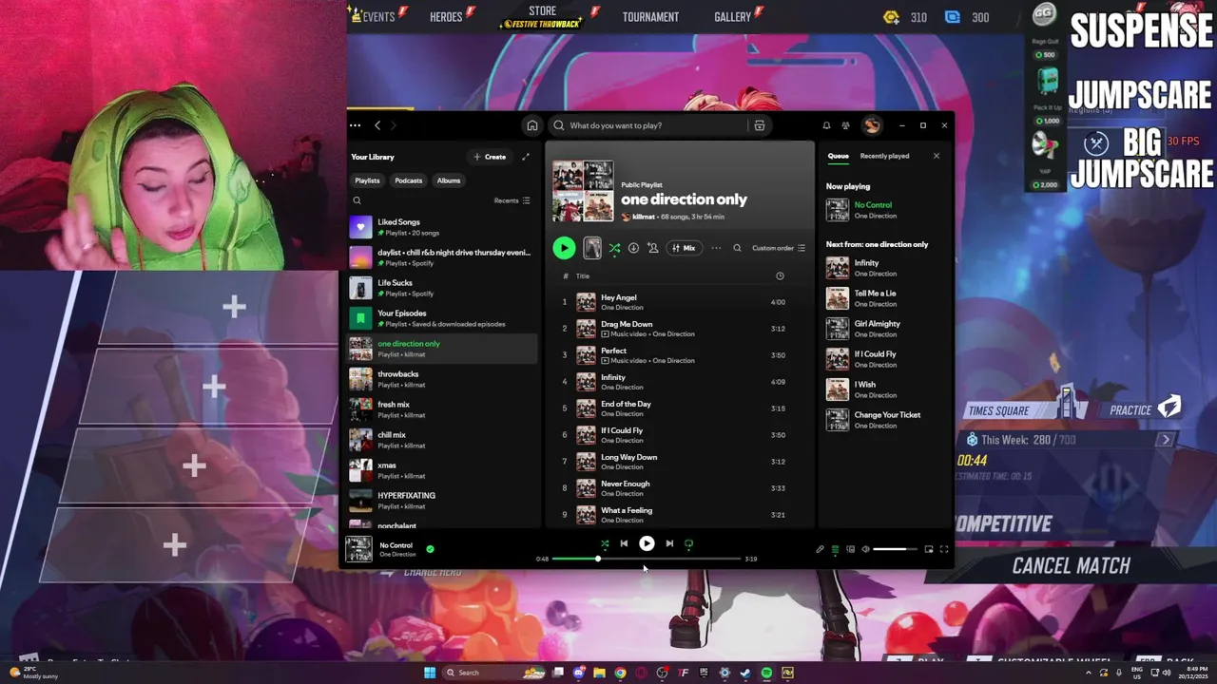This screenshot has height=684, width=1217.
Task: Toggle the lyrics microphone icon
Action: (x=820, y=549)
